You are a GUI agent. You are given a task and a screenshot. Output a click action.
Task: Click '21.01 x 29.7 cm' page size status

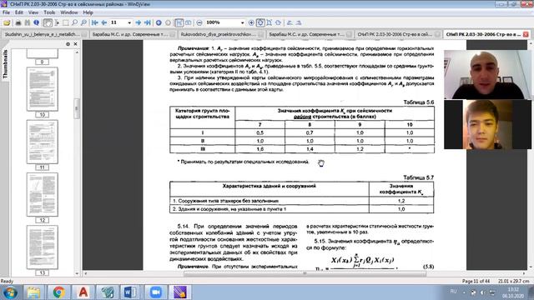point(513,282)
